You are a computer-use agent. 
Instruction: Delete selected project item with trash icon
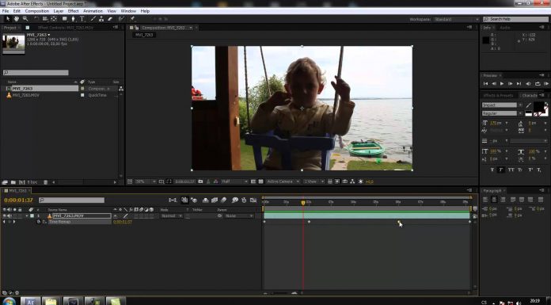pyautogui.click(x=45, y=182)
